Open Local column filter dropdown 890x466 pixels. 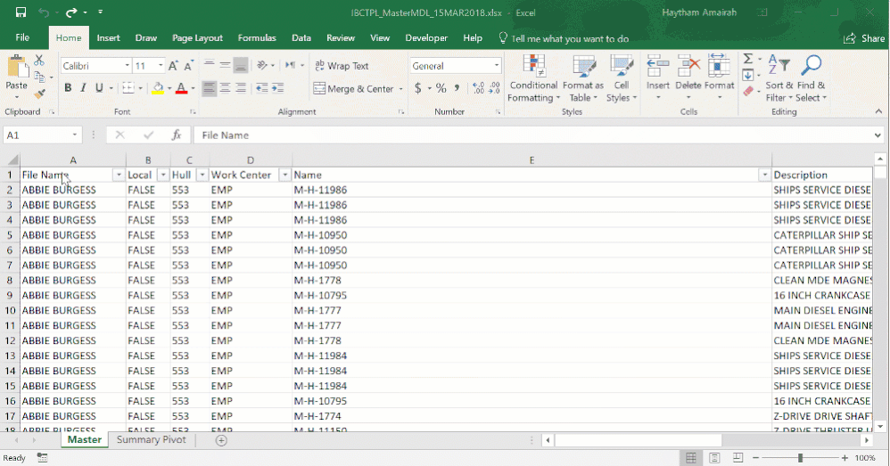click(163, 176)
